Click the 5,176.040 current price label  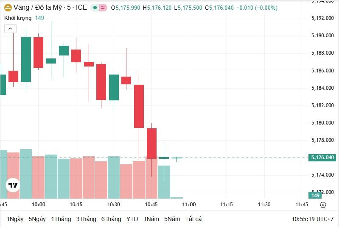322,158
